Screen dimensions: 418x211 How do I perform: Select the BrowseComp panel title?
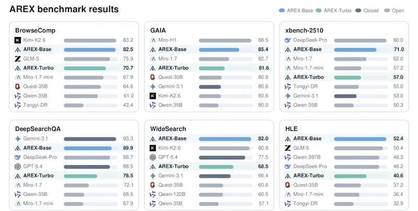[35, 30]
